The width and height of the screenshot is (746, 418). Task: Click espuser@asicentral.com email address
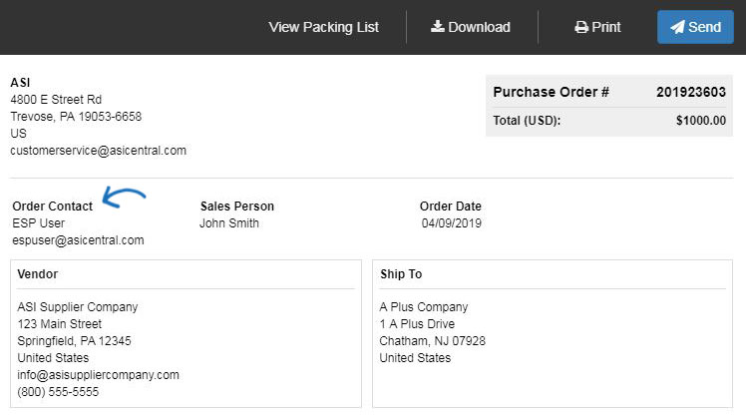pyautogui.click(x=78, y=240)
